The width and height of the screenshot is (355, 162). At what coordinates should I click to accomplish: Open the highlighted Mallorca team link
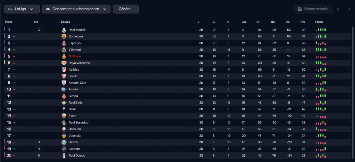click(75, 56)
